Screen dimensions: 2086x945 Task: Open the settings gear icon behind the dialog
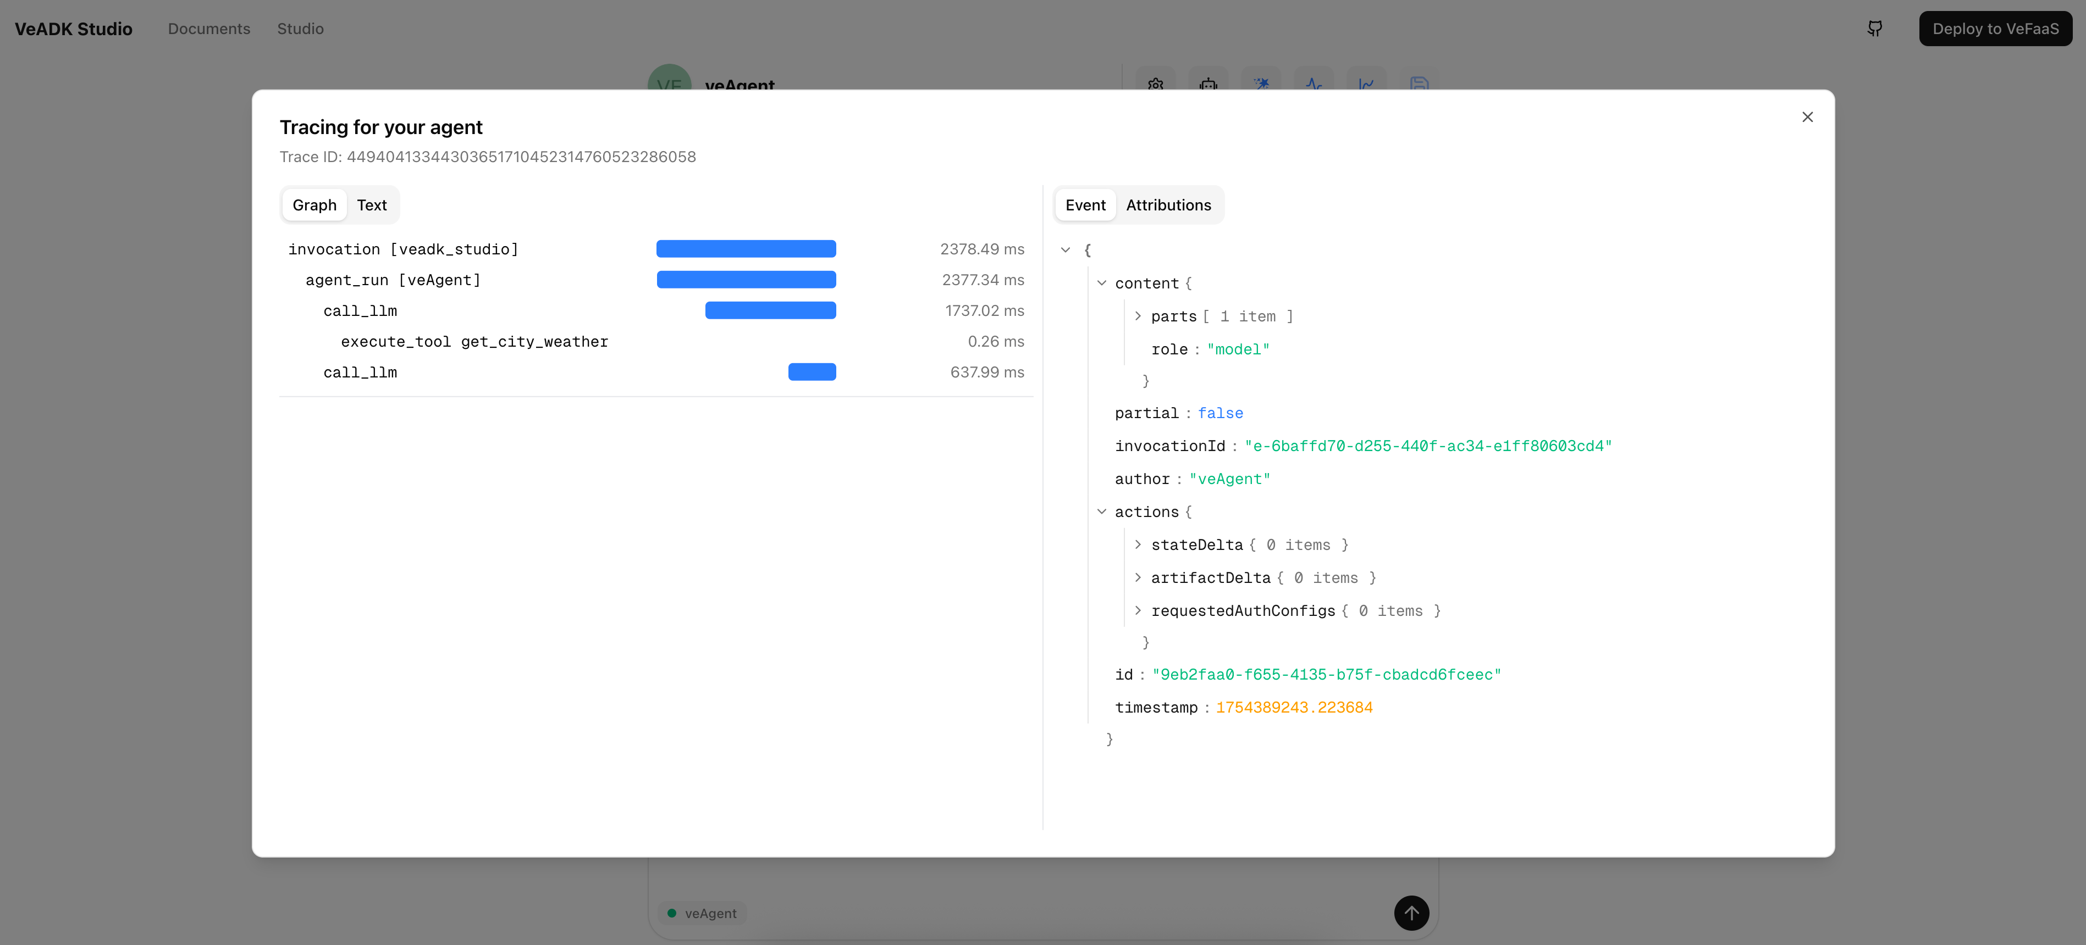1156,84
